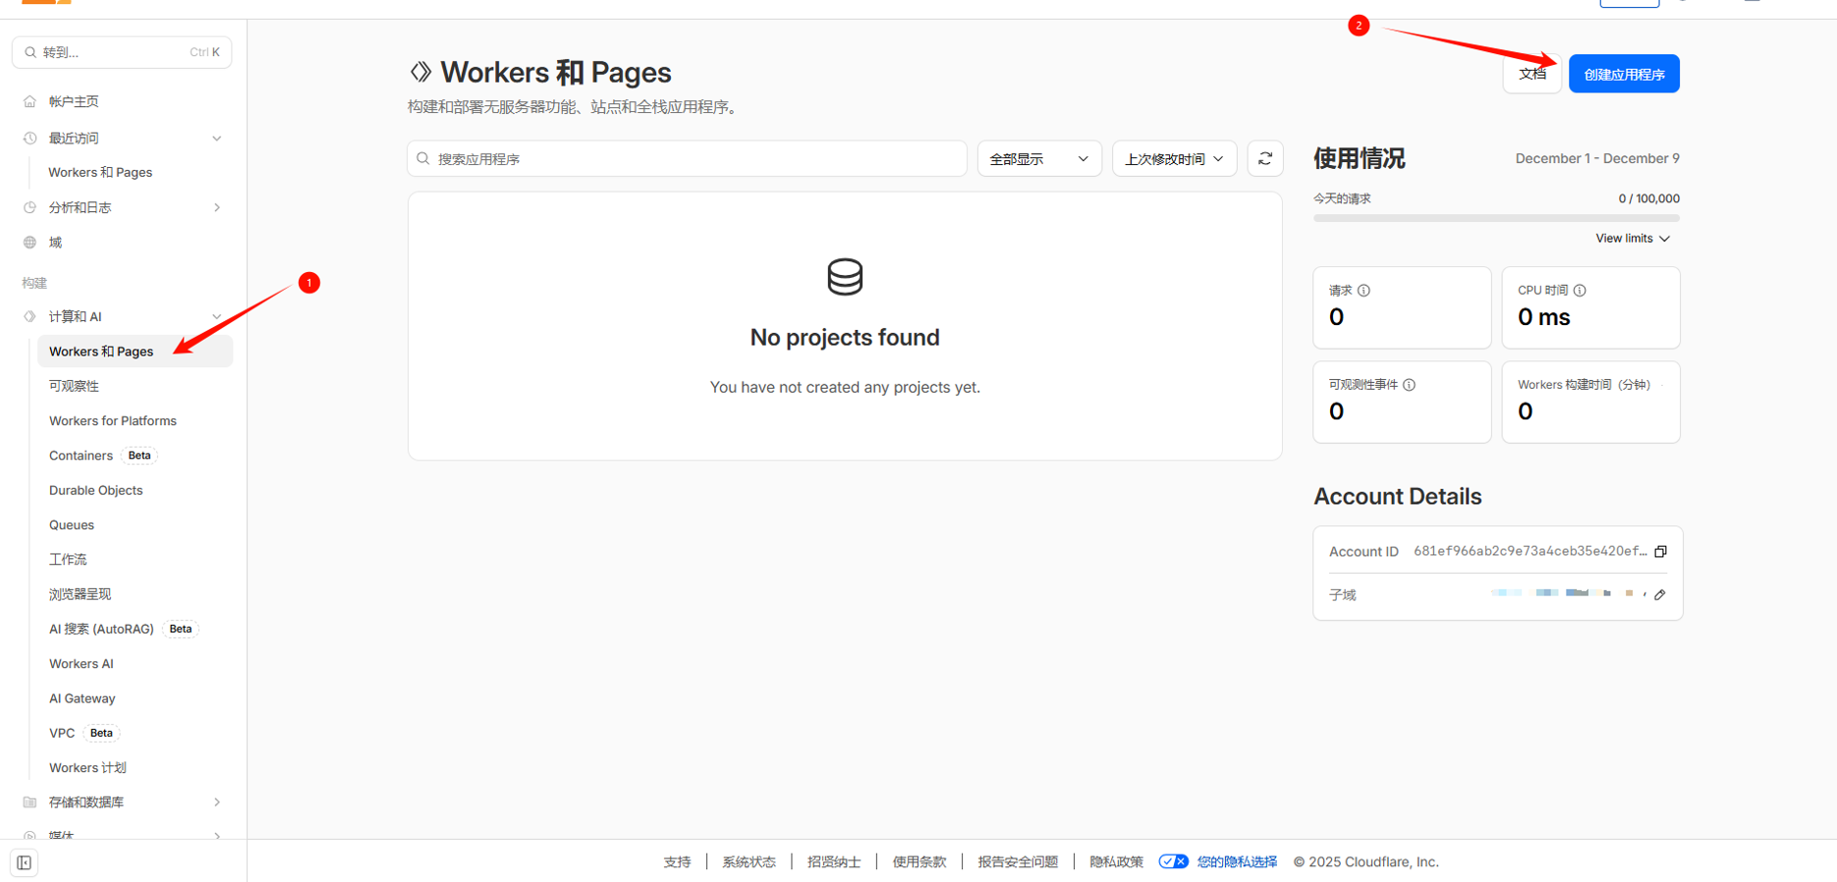1837x882 pixels.
Task: Click info icon next to CPU 时间
Action: click(x=1580, y=291)
